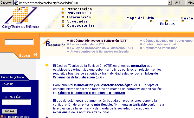Click the square marker under Mapa del Sitio
Viewport: 194px width, 118px height.
click(x=151, y=21)
